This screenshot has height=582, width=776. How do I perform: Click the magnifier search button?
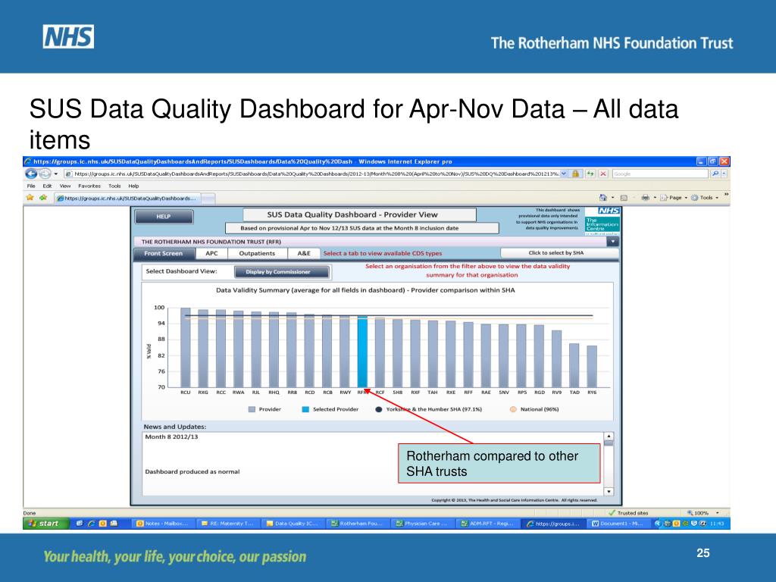click(715, 174)
